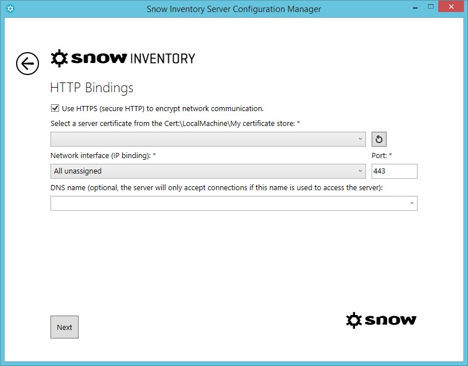Image resolution: width=468 pixels, height=366 pixels.
Task: Click the Port field showing 443
Action: point(394,171)
